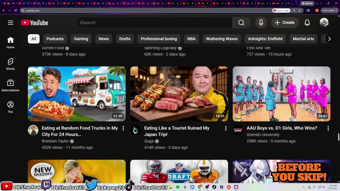Open AAU Boys vs. D1 Girls title
Image resolution: width=340 pixels, height=191 pixels.
pyautogui.click(x=282, y=128)
